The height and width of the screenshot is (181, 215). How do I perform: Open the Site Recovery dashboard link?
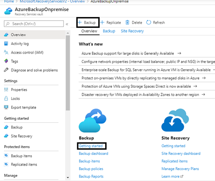[181, 154]
